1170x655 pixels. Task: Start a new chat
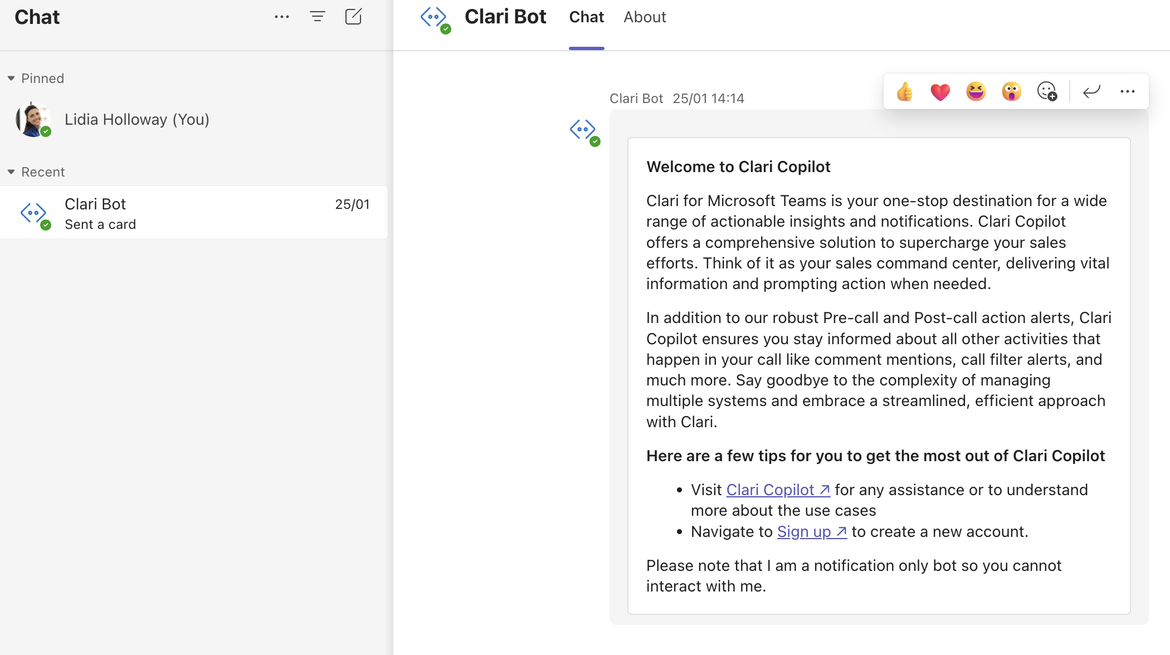pyautogui.click(x=354, y=17)
